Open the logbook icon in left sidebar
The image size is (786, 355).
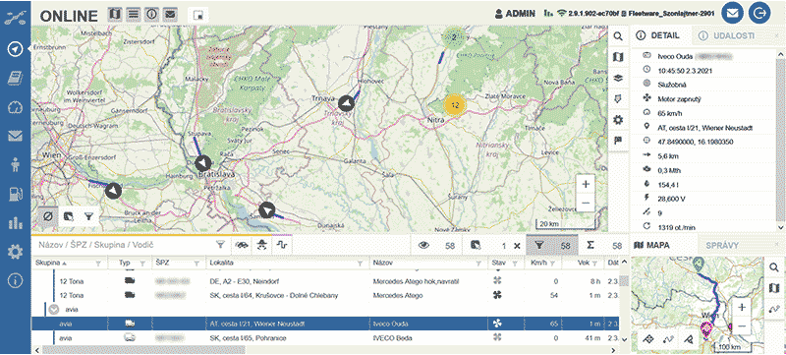pos(16,78)
